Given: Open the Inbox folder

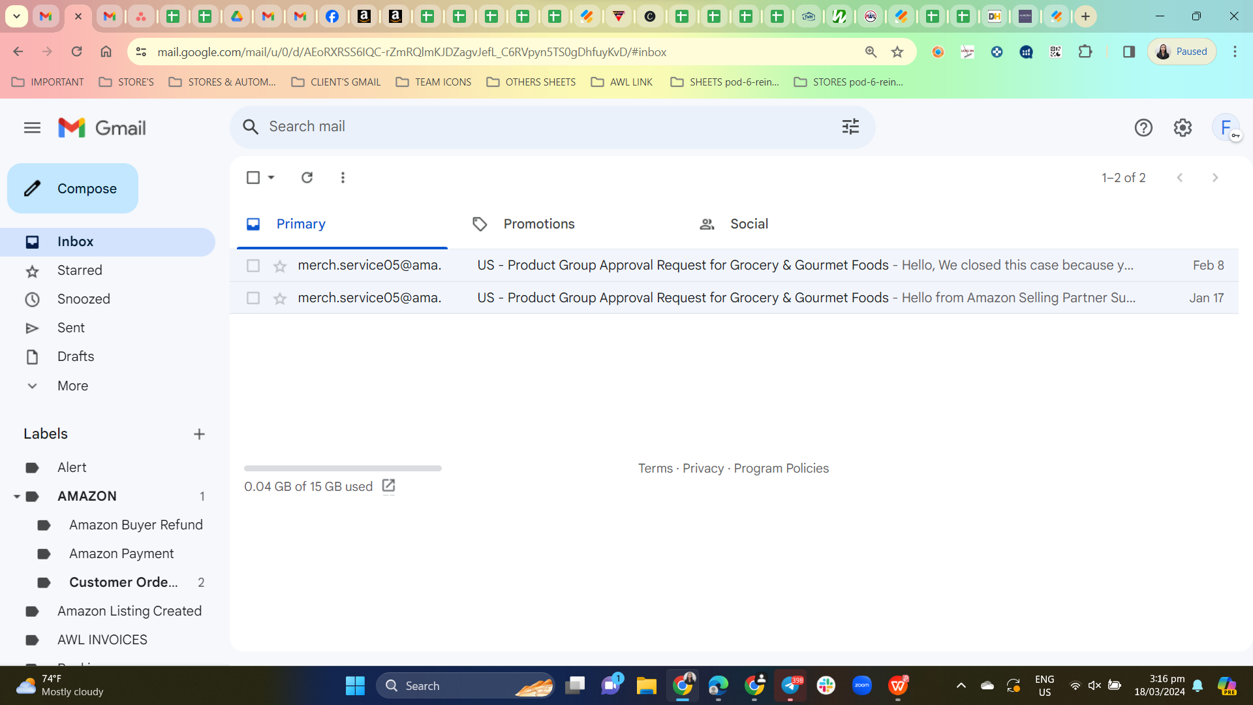Looking at the screenshot, I should (108, 242).
